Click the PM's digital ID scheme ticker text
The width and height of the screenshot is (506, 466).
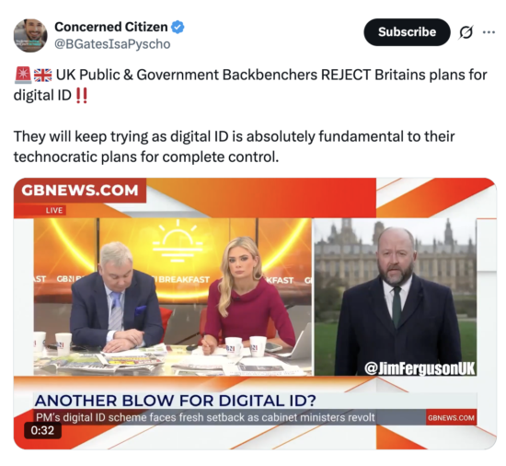click(x=205, y=417)
